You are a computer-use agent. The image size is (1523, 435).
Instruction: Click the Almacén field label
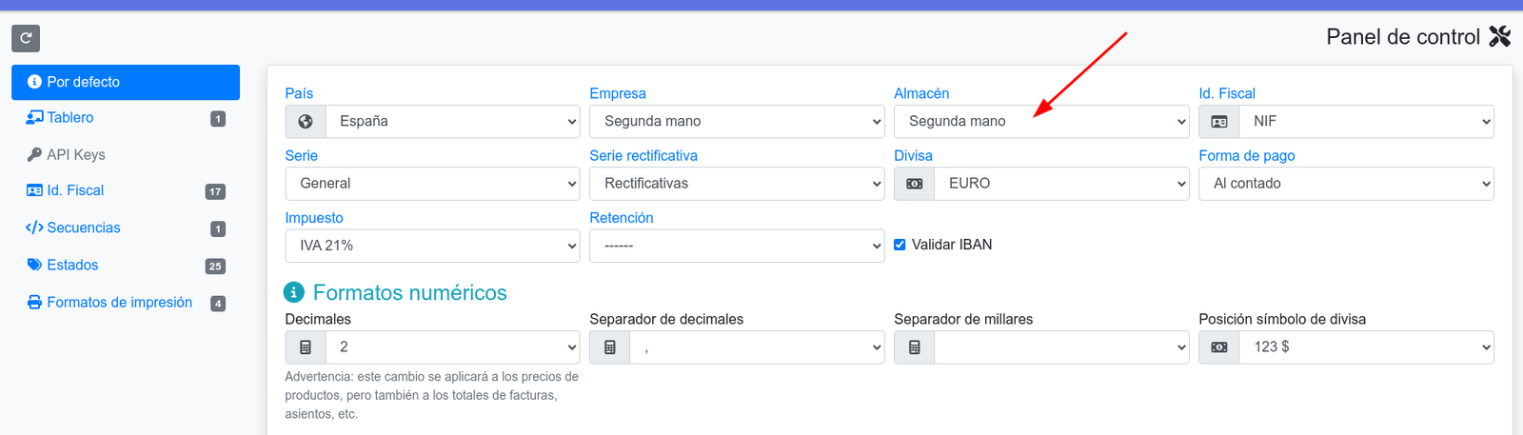click(921, 93)
